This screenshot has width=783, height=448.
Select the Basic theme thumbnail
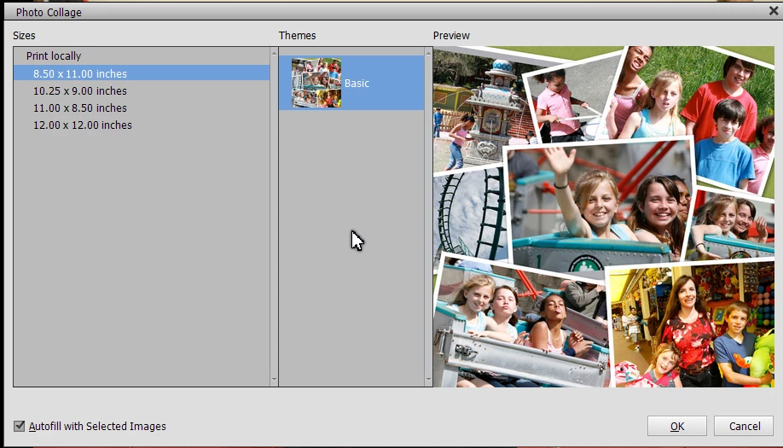coord(316,83)
